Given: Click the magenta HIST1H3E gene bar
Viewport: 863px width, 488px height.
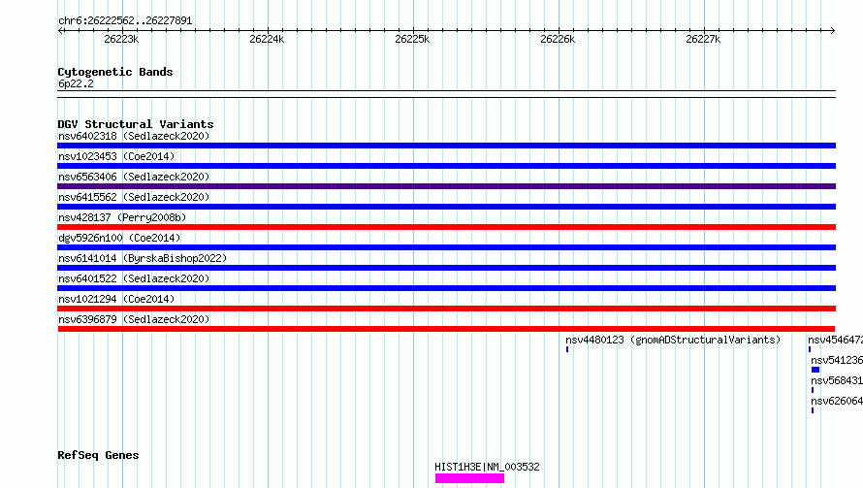Looking at the screenshot, I should pyautogui.click(x=469, y=478).
